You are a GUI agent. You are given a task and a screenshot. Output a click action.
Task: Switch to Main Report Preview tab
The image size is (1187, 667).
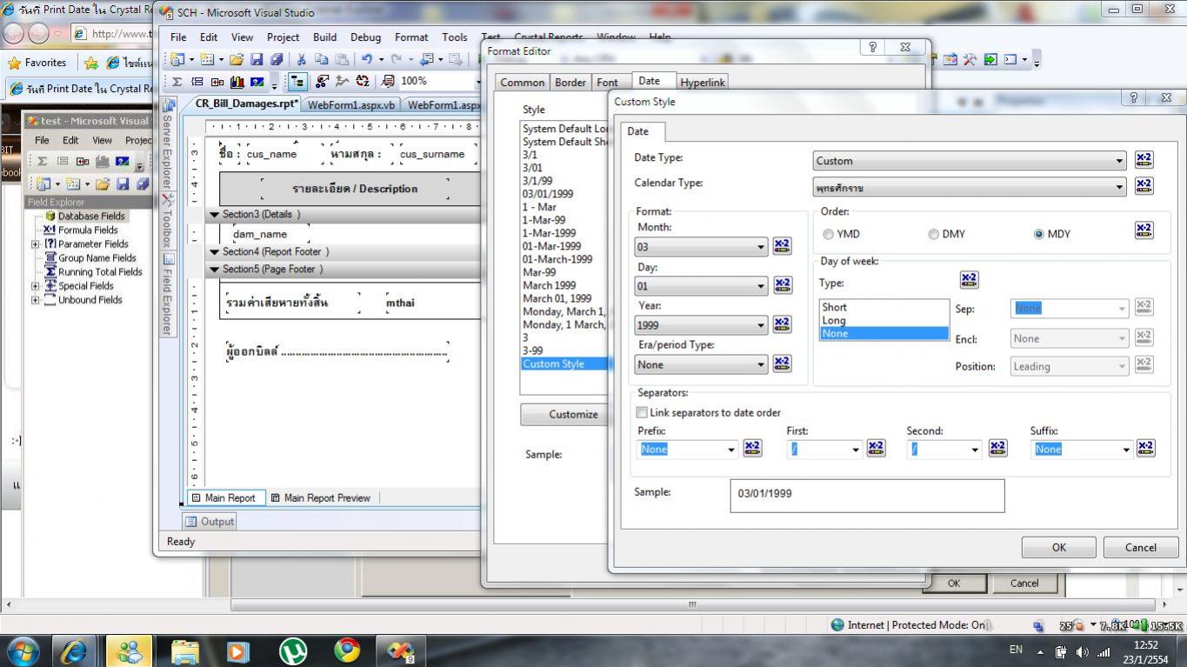[x=320, y=498]
